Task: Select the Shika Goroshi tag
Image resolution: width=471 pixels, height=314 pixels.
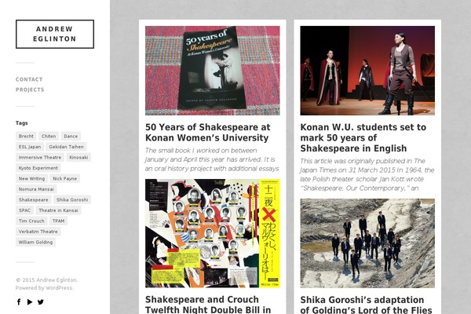Action: click(72, 199)
